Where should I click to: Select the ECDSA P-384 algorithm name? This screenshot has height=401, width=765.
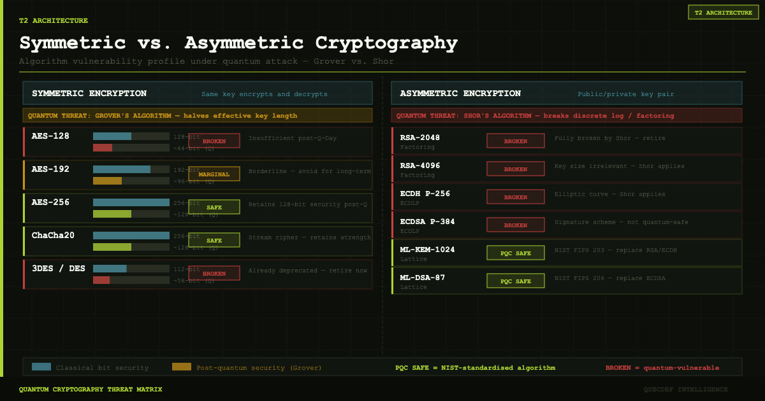click(x=428, y=222)
